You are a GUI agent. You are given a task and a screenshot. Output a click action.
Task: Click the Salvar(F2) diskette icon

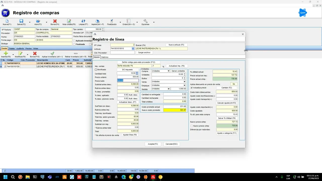(x=21, y=21)
